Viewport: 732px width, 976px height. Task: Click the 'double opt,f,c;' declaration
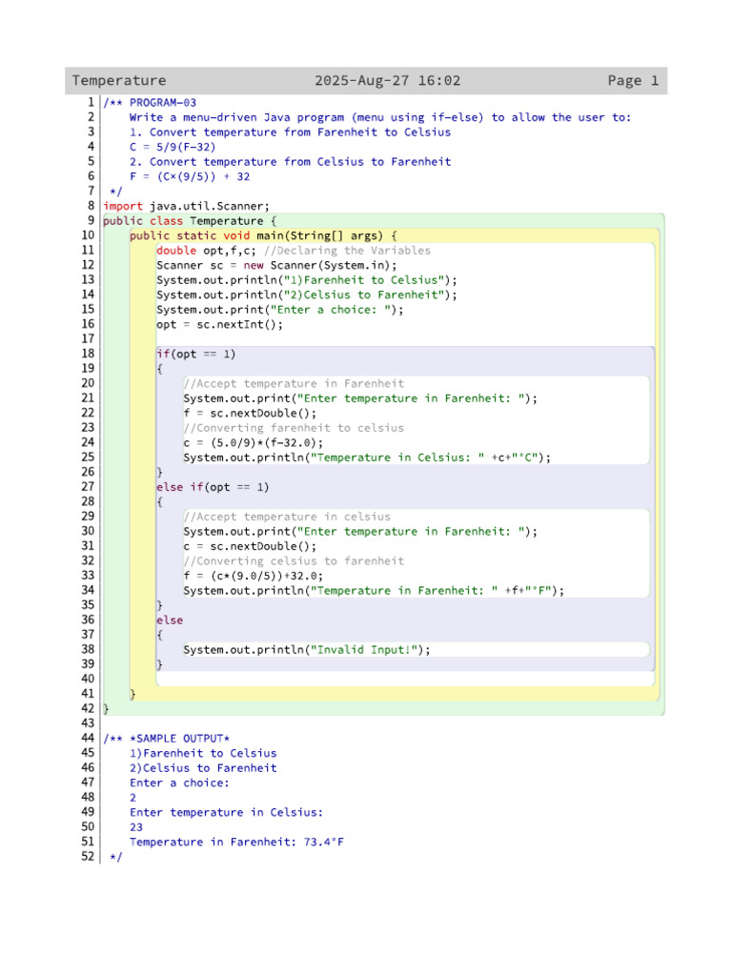pyautogui.click(x=206, y=251)
